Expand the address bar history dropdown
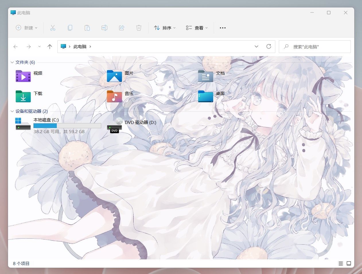 (x=256, y=46)
